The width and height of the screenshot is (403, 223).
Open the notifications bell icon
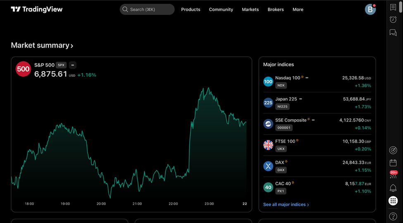coord(393,188)
